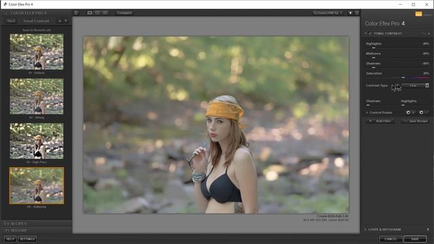Image resolution: width=434 pixels, height=244 pixels.
Task: Add a minus control point
Action: tap(424, 113)
